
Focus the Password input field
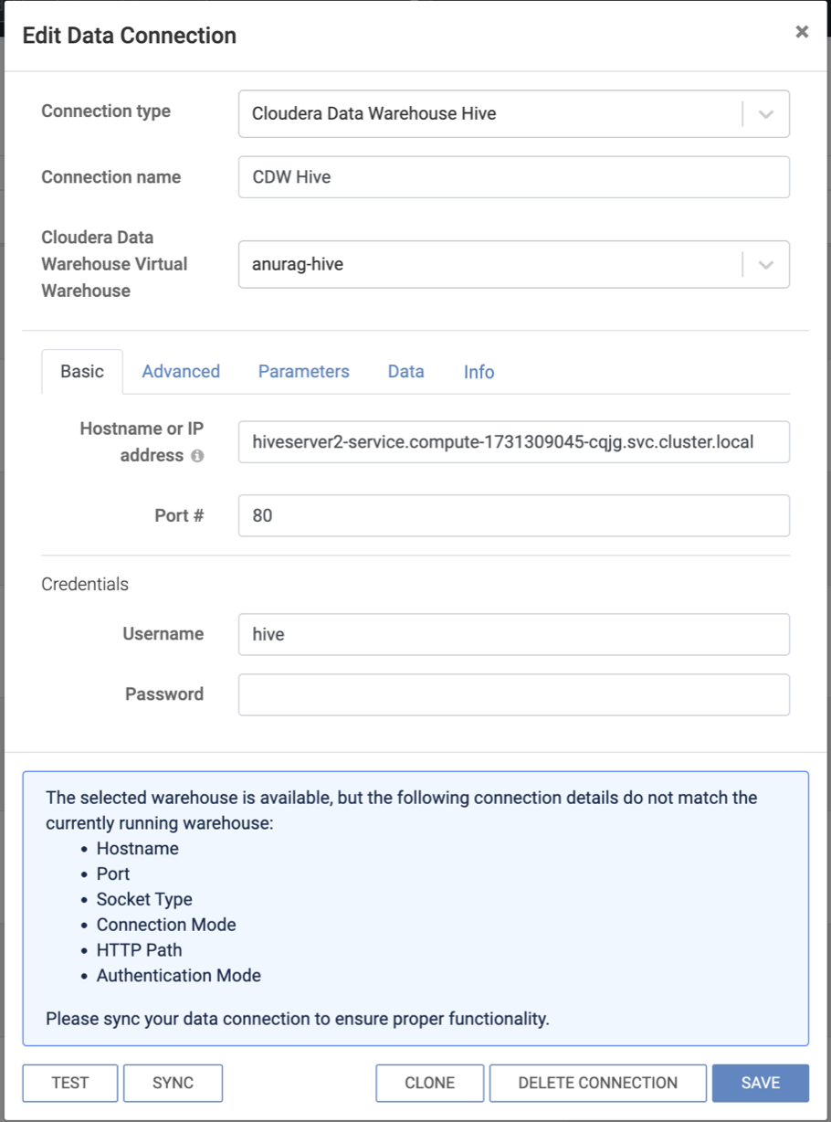(513, 695)
